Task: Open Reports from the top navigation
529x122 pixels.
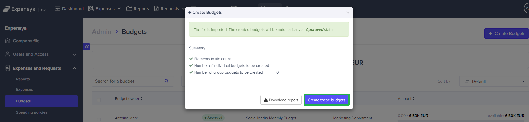Action: click(x=138, y=9)
